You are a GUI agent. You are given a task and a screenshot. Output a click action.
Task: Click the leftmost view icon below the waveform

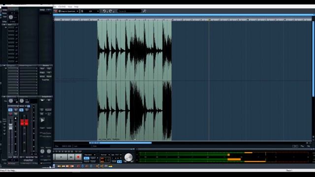pyautogui.click(x=295, y=146)
